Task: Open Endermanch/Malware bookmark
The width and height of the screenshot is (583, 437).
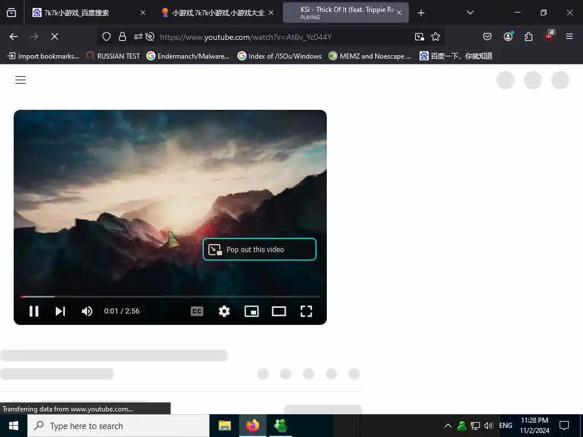Action: click(188, 56)
